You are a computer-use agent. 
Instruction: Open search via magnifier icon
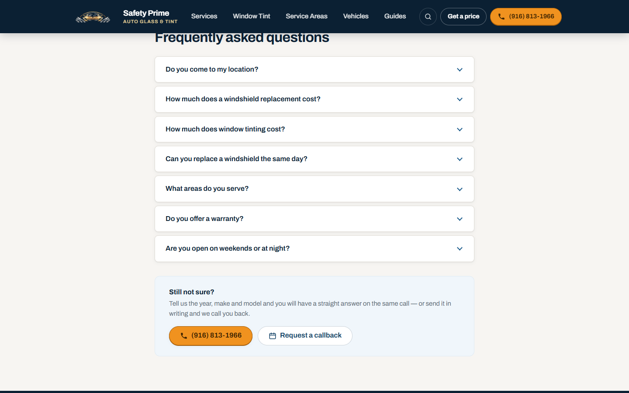[x=428, y=17]
